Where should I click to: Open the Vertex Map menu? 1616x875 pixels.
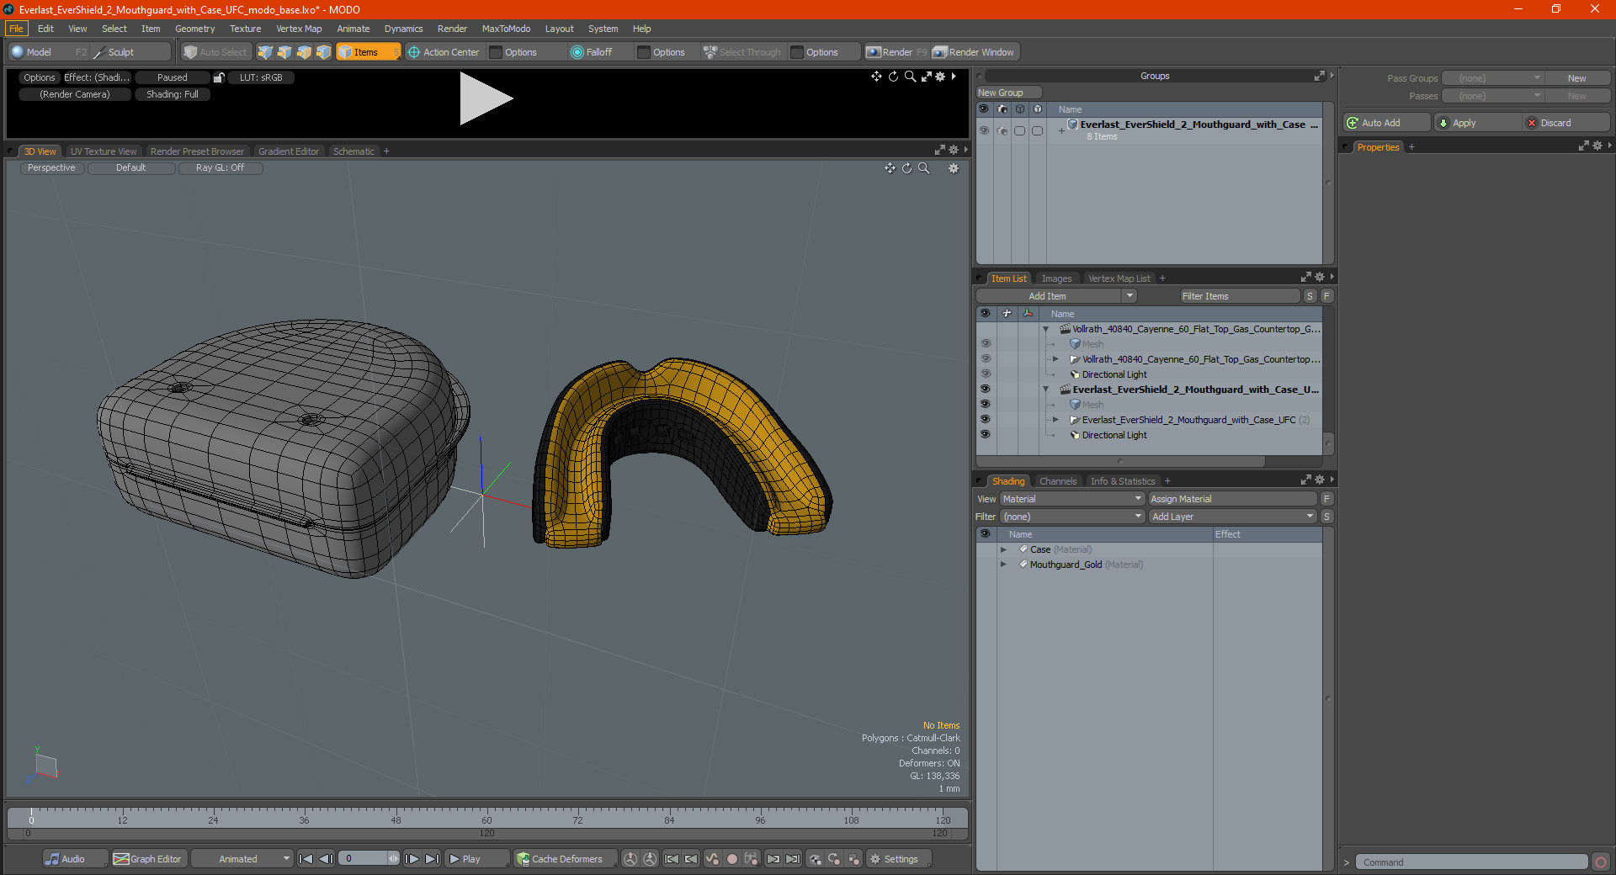click(299, 29)
